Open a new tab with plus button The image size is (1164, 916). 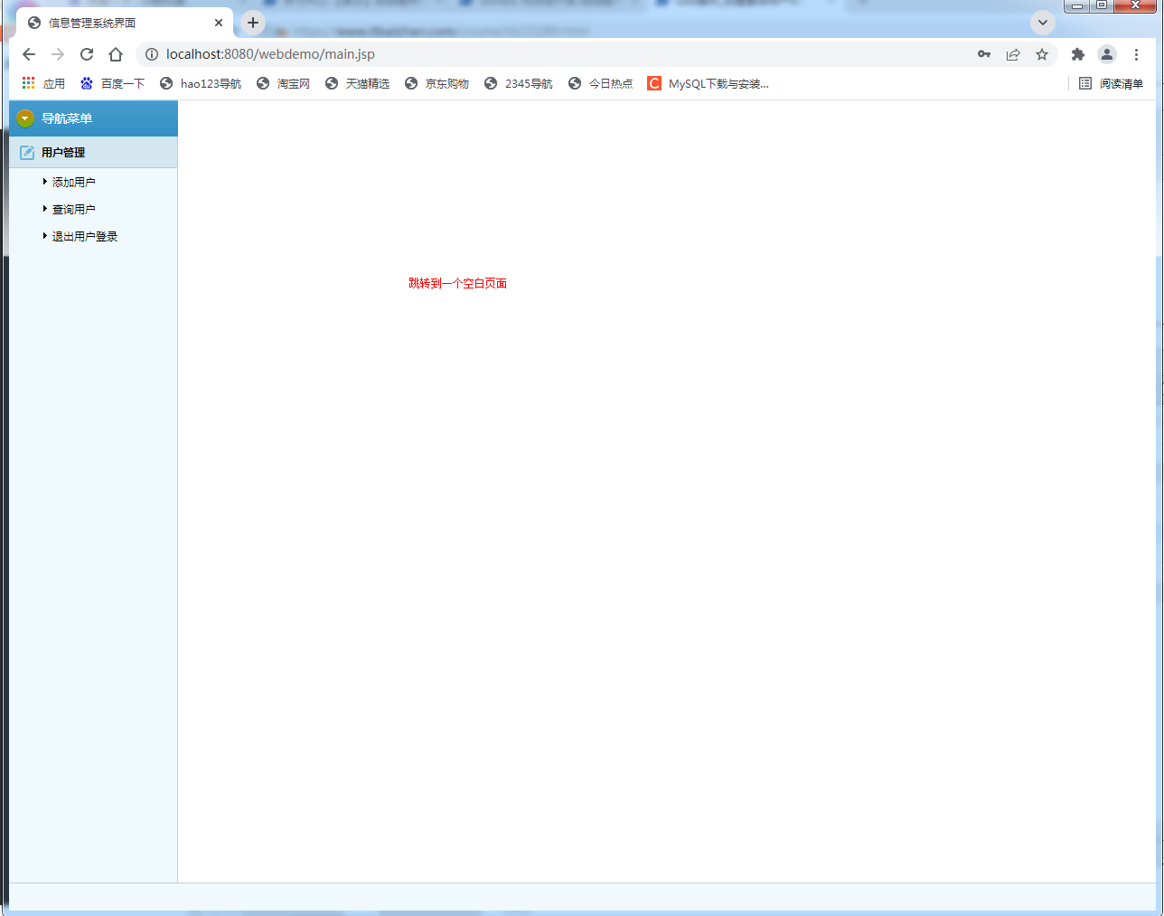pos(253,23)
